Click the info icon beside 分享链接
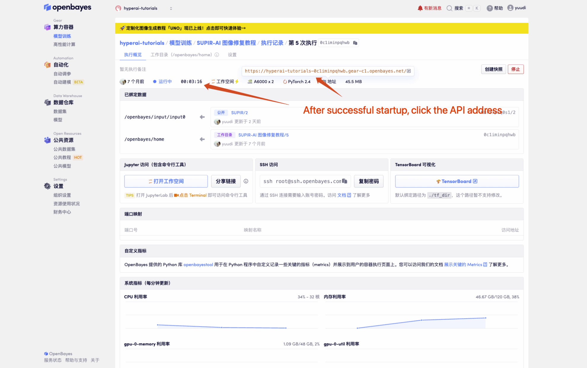587x368 pixels. click(246, 181)
